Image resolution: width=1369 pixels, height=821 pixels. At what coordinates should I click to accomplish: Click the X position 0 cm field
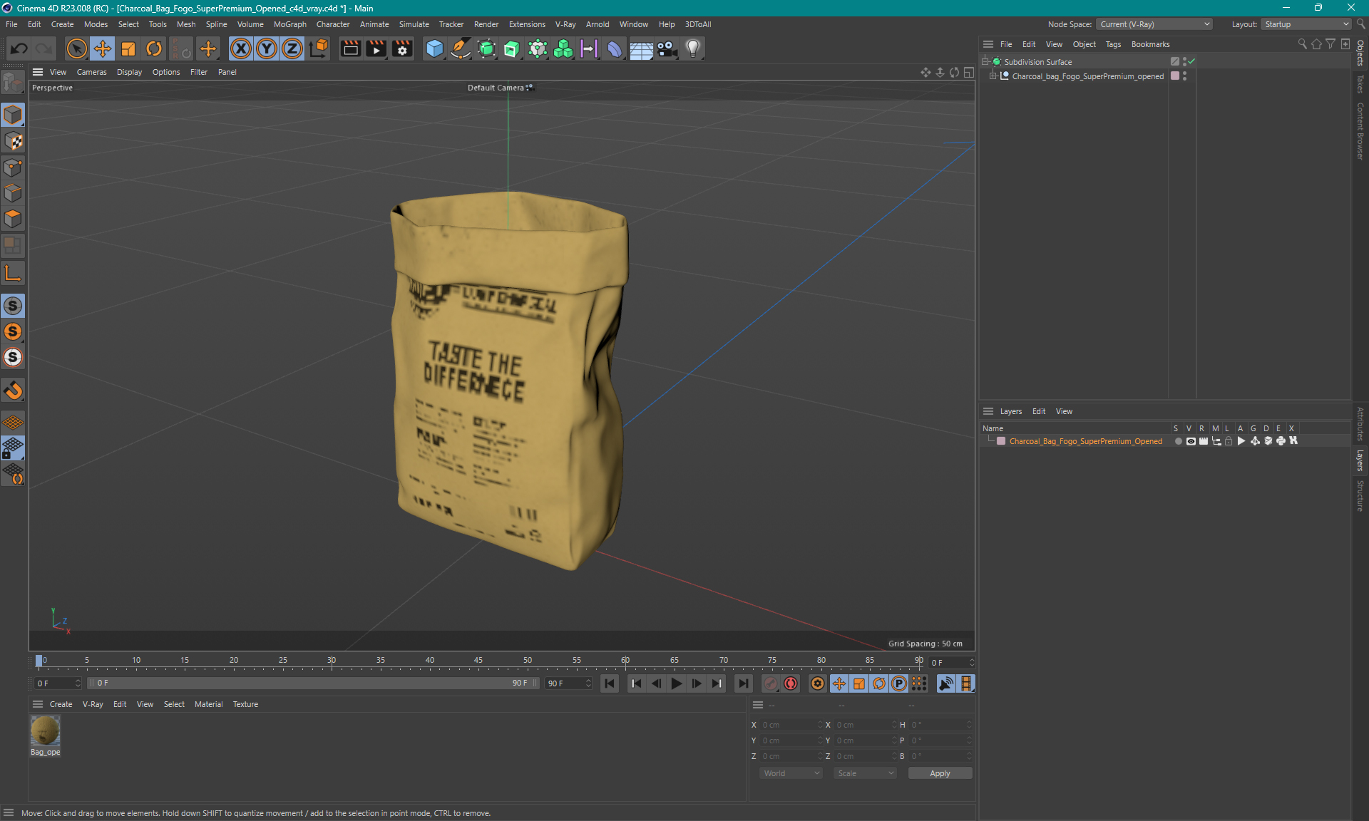791,725
